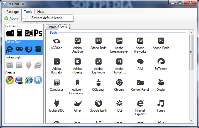The height and width of the screenshot is (128, 199).
Task: Choose Restore default icons
Action: (47, 18)
